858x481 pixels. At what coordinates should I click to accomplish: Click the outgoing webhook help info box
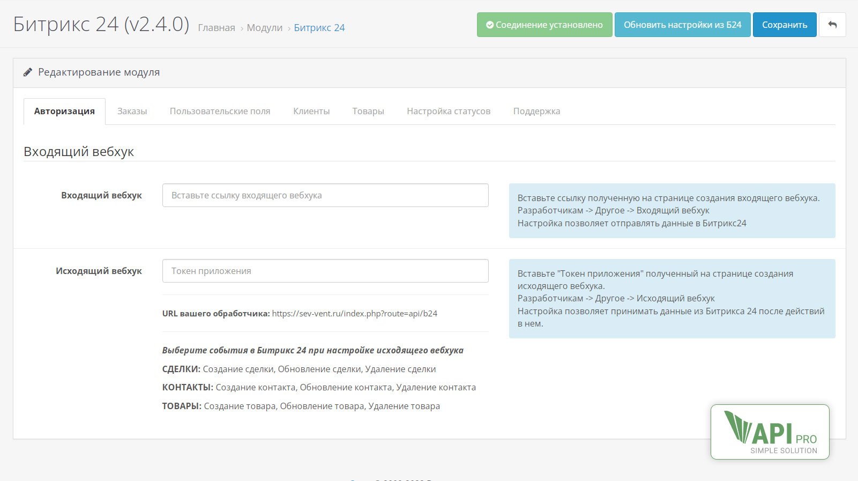pyautogui.click(x=672, y=299)
